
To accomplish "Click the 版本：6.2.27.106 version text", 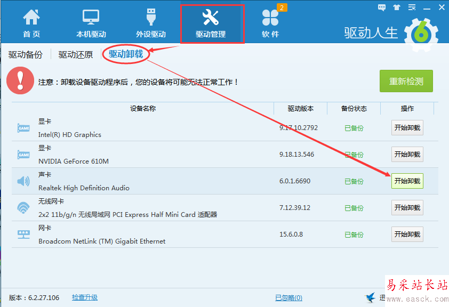I will 34,297.
